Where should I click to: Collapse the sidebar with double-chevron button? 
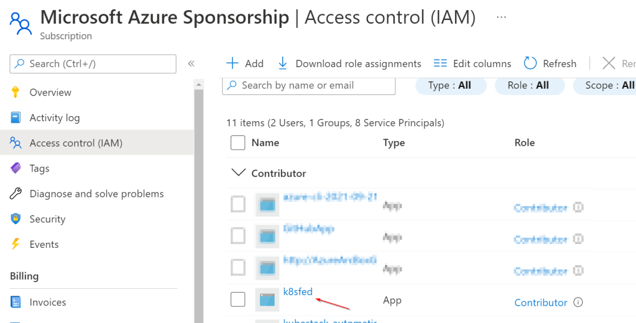click(191, 63)
